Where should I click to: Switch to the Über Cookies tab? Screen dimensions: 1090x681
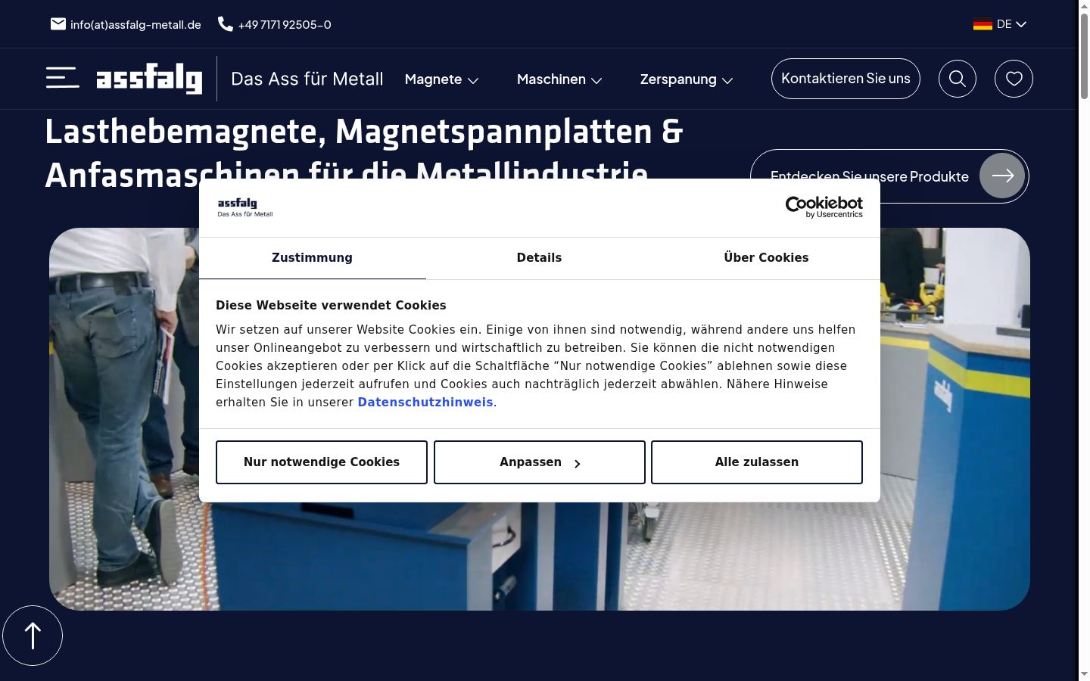[766, 258]
